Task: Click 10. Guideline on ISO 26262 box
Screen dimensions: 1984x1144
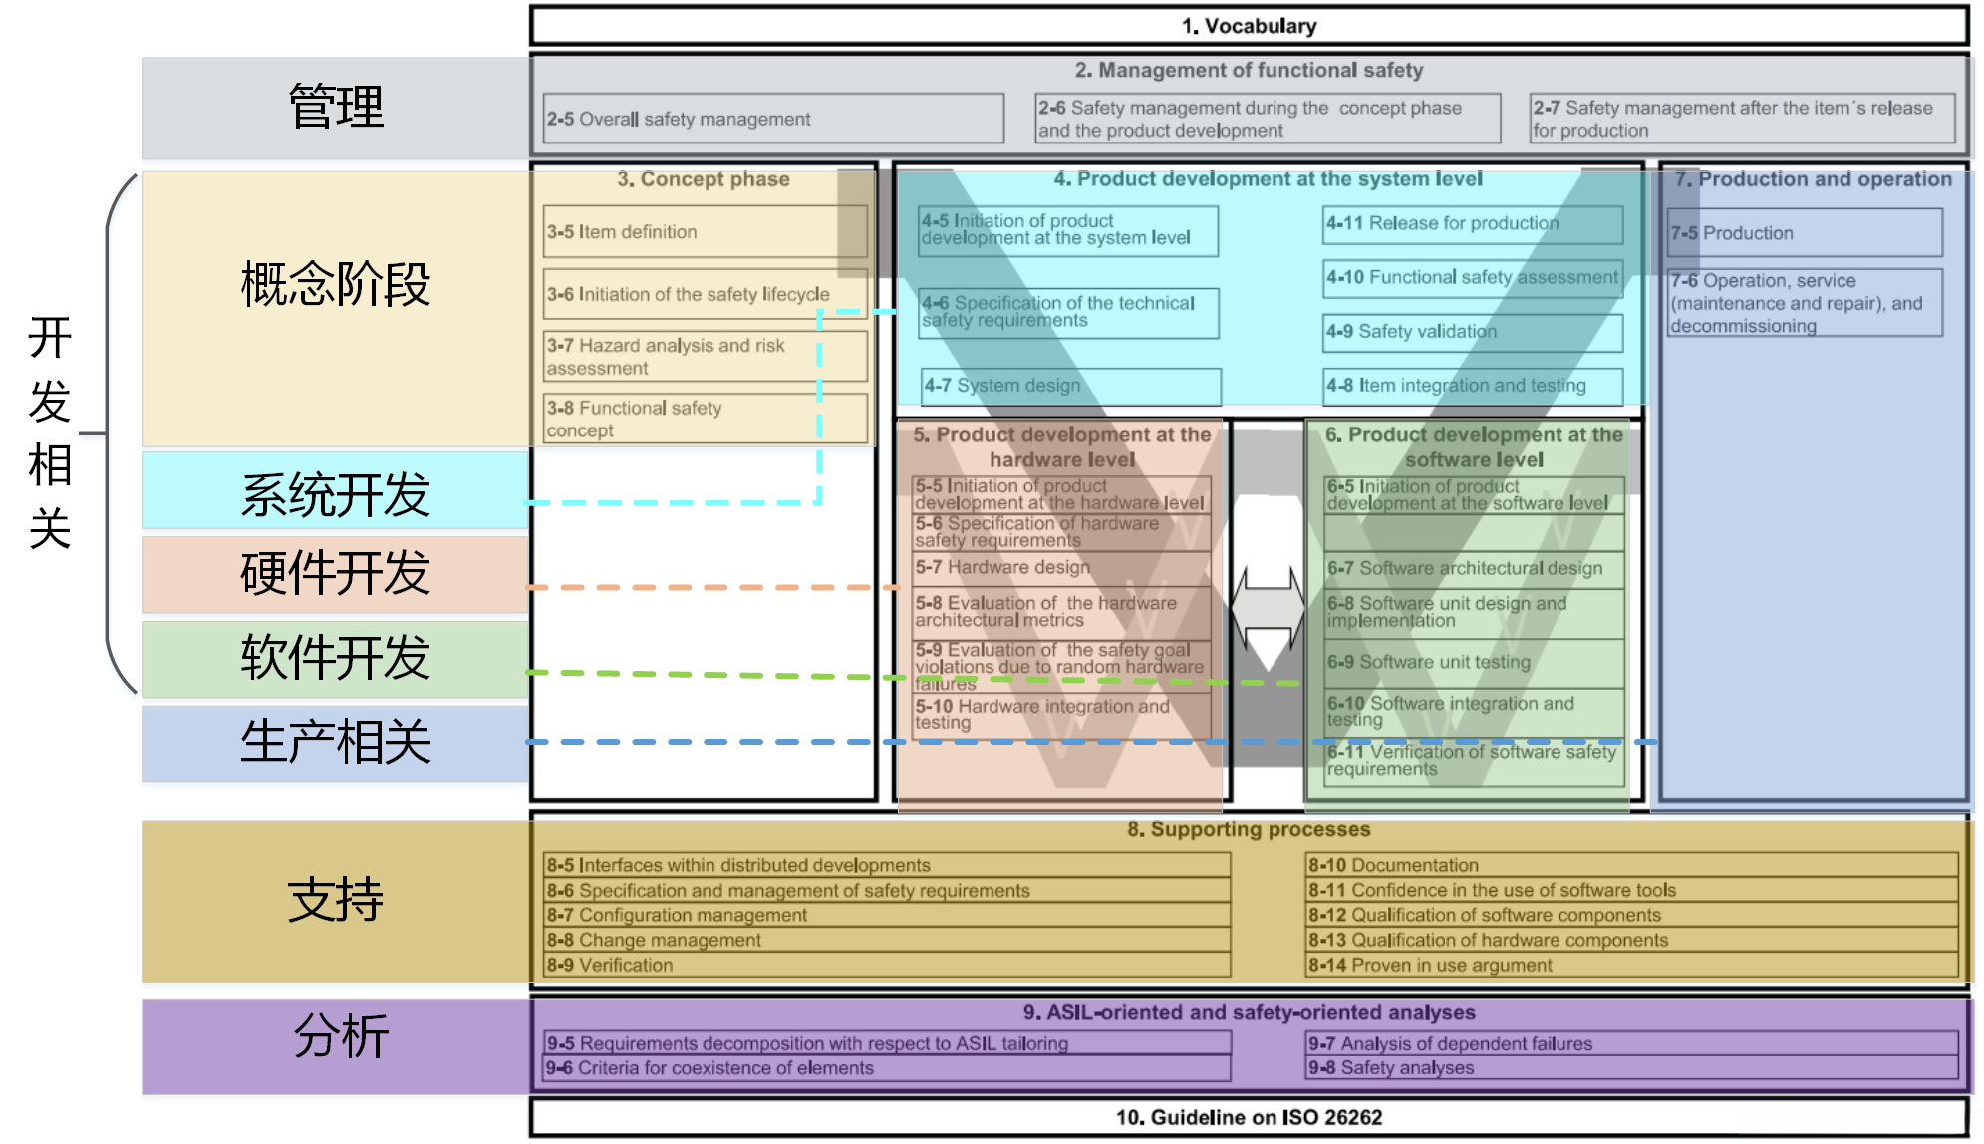Action: [x=1249, y=1117]
